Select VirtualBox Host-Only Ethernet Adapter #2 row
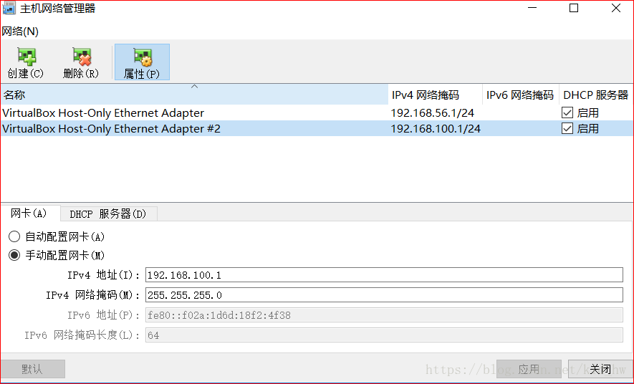The height and width of the screenshot is (384, 634). pyautogui.click(x=317, y=128)
